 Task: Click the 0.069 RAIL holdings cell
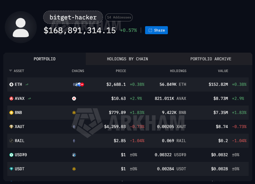pyautogui.click(x=174, y=141)
